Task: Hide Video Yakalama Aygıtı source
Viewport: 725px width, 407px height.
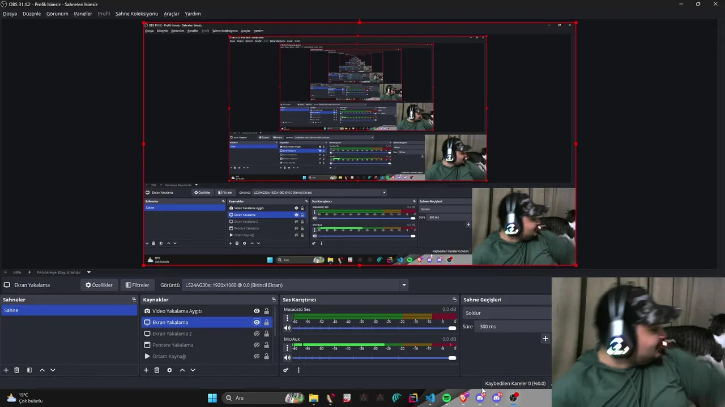Action: click(x=257, y=311)
